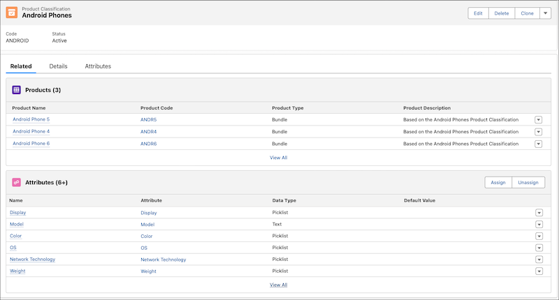Click the Product Description column header
The image size is (559, 300).
coord(427,108)
